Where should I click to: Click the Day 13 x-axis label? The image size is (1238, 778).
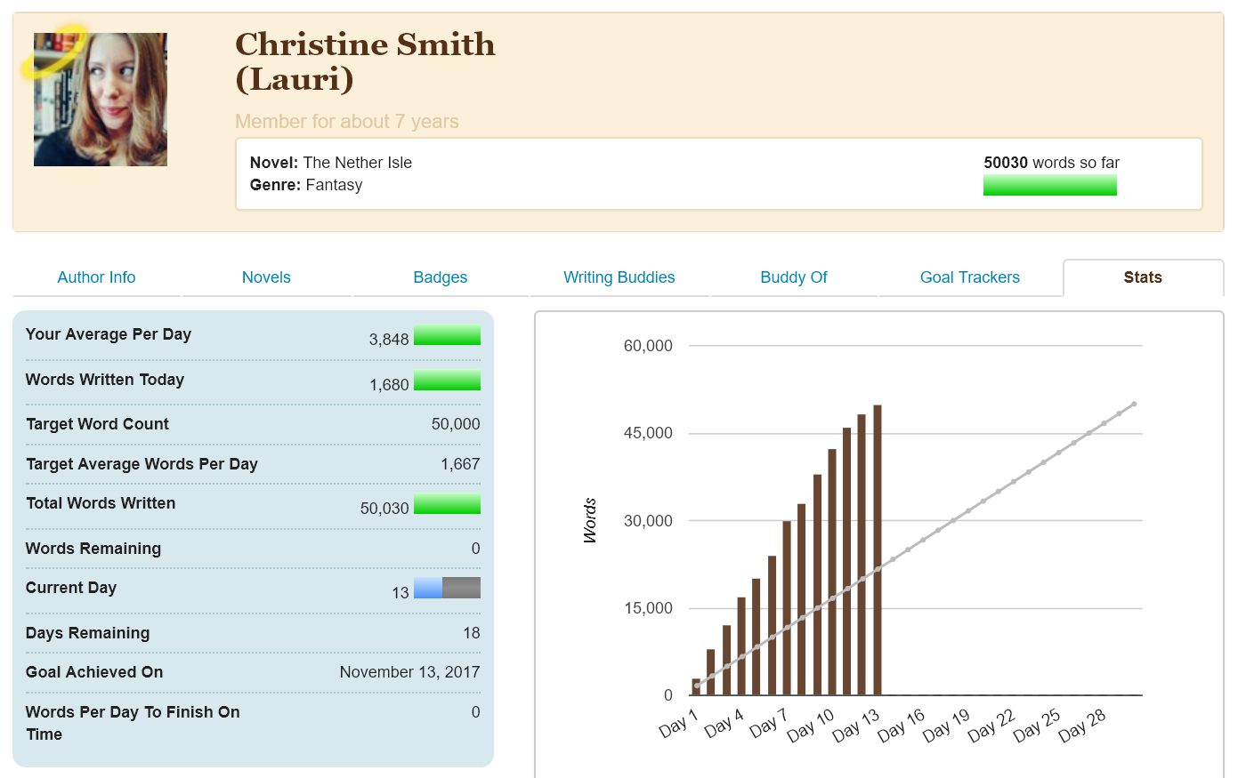pyautogui.click(x=856, y=725)
